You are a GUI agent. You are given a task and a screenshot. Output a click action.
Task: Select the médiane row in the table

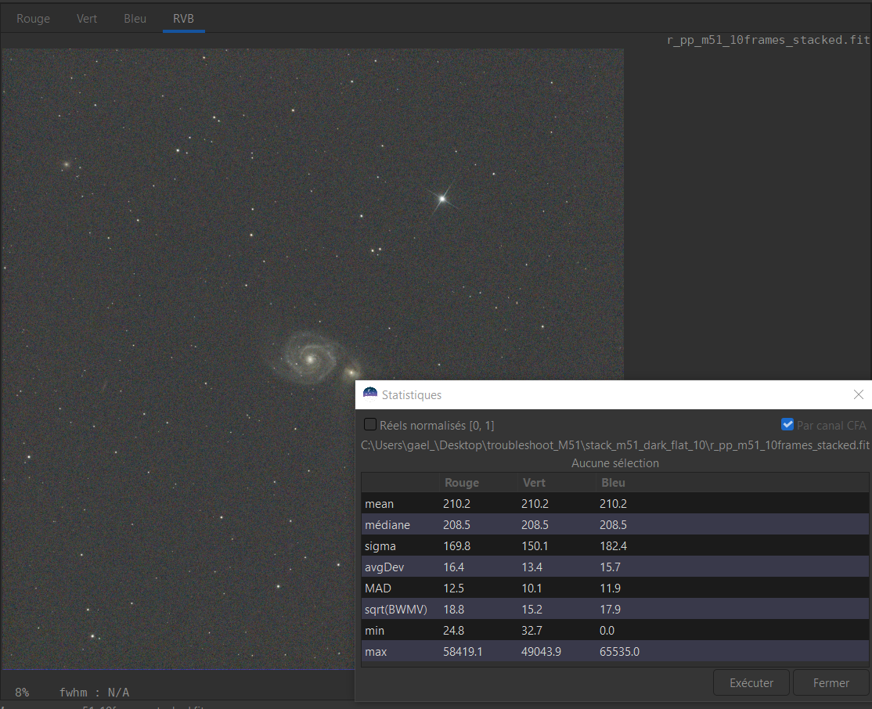387,525
